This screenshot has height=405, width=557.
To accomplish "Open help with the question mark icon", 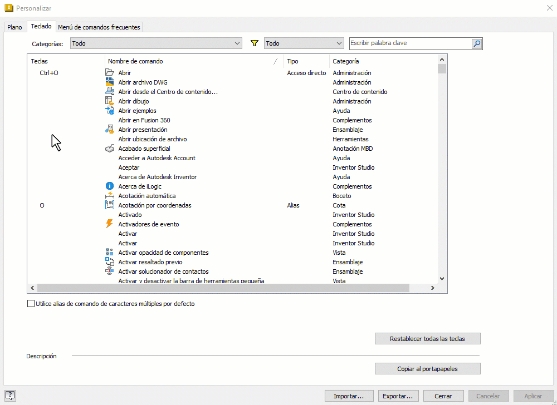I will (x=10, y=395).
